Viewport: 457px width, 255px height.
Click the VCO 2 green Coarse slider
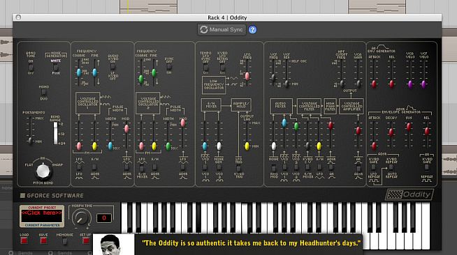point(141,79)
